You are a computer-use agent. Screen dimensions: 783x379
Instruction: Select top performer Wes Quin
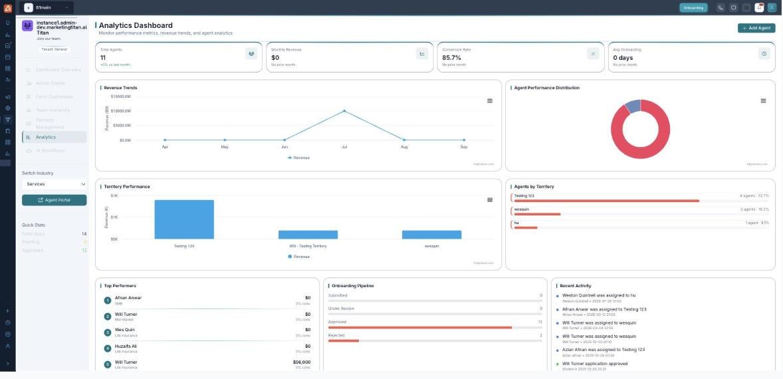(x=207, y=332)
